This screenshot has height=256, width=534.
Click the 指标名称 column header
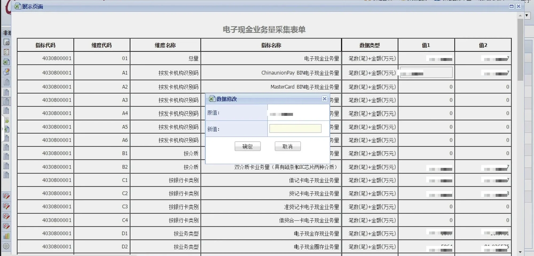tap(271, 45)
